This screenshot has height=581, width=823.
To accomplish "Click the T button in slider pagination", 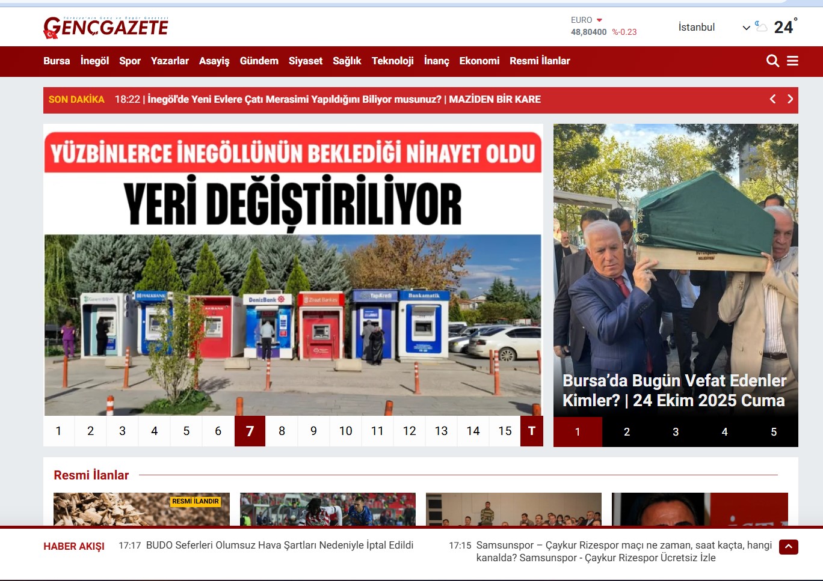I will coord(531,431).
